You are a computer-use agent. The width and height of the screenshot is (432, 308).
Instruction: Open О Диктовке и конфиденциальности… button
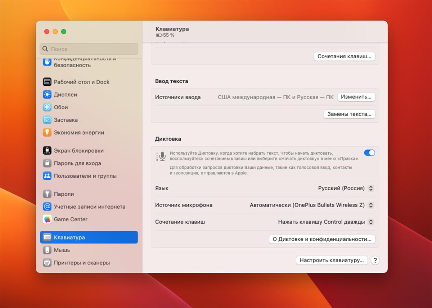coord(322,239)
